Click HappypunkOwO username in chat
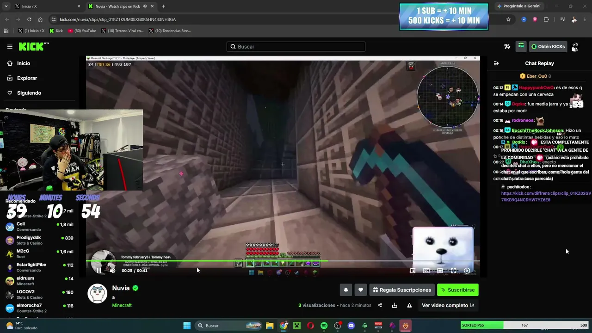 536,88
